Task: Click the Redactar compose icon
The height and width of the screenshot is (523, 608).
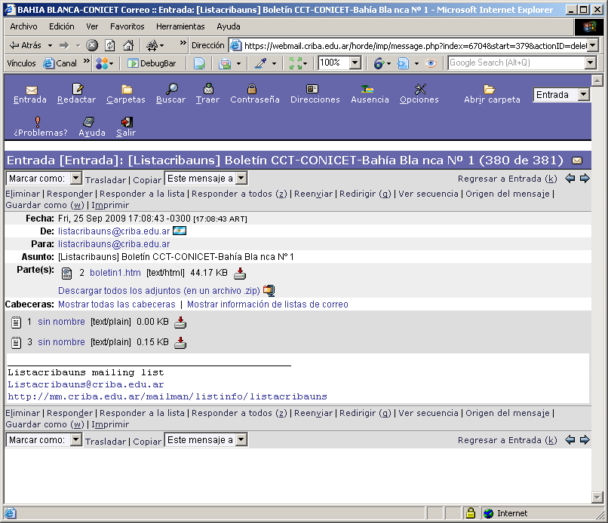Action: point(77,89)
